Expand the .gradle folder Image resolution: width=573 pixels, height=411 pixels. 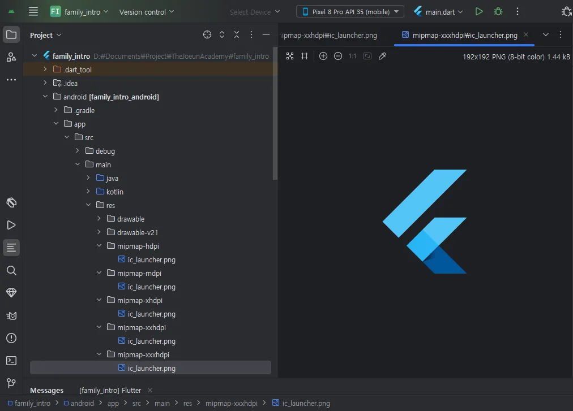point(56,110)
